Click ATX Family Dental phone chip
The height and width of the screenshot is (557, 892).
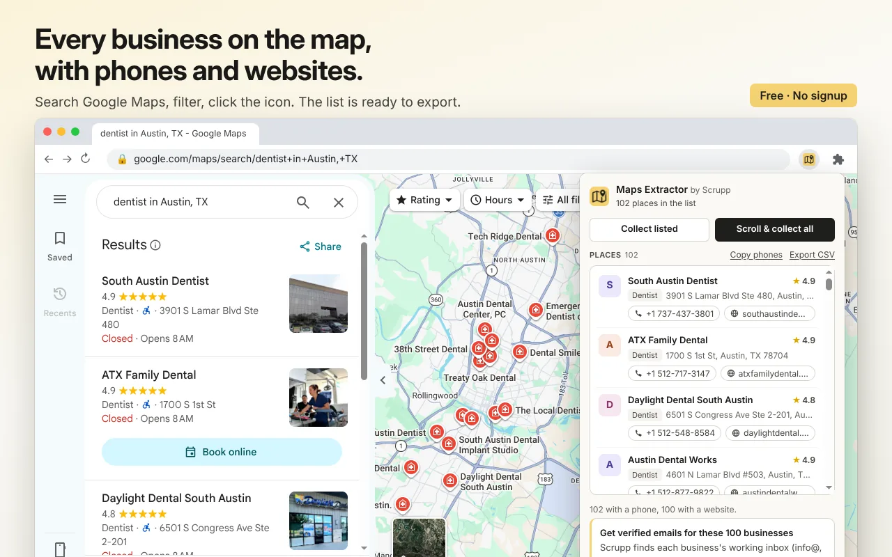pyautogui.click(x=671, y=374)
